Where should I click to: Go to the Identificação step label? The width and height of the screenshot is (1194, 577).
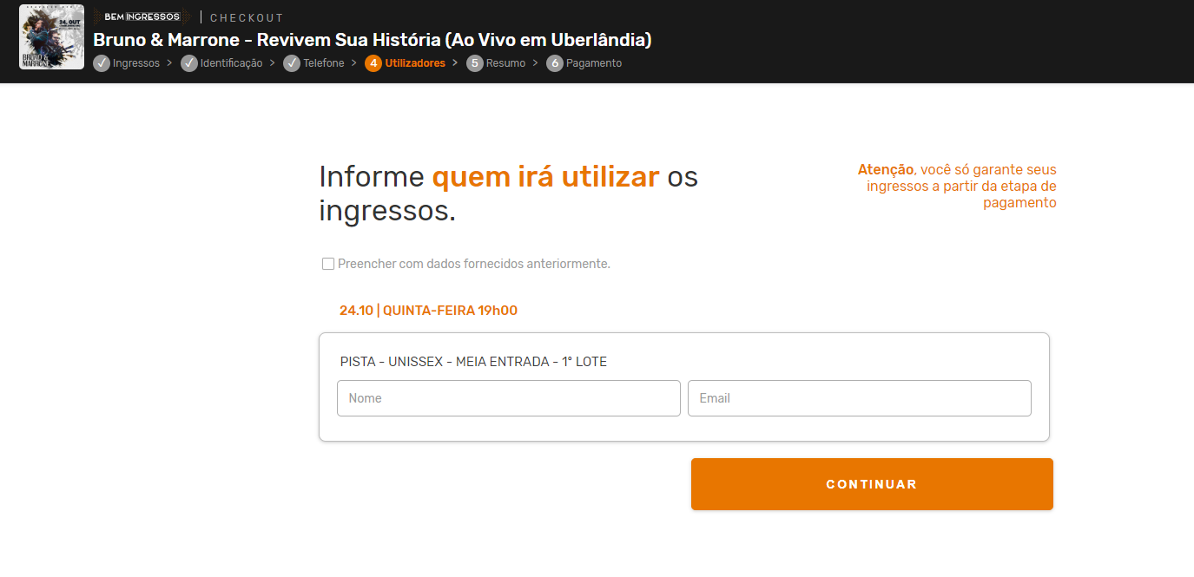click(x=231, y=63)
